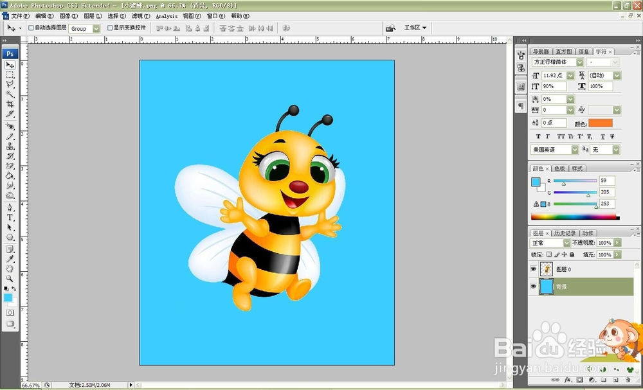Select the 图层 0 bee layer thumbnail
This screenshot has width=643, height=390.
547,269
